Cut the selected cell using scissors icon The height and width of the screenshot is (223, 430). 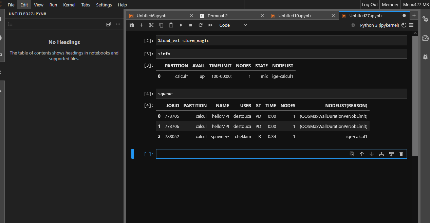pyautogui.click(x=151, y=25)
